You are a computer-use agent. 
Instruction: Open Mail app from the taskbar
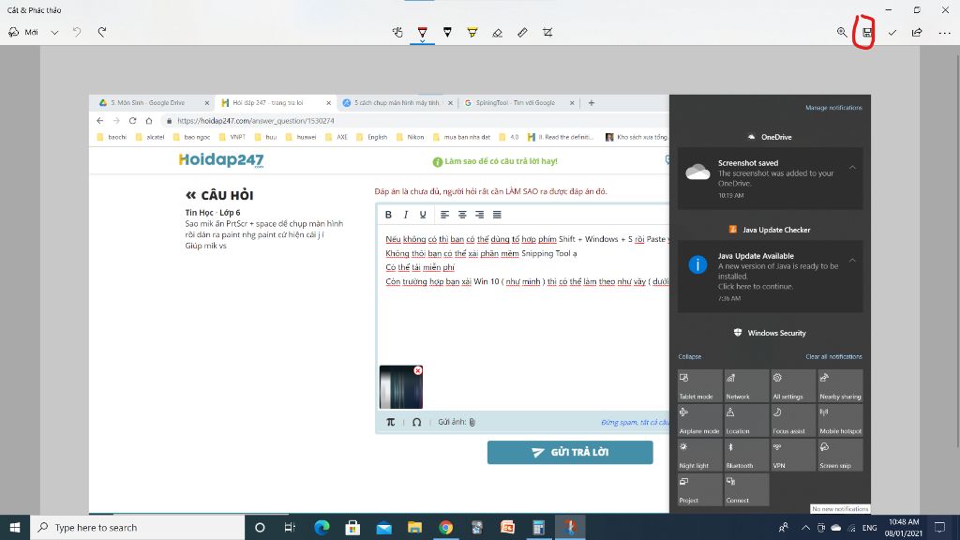pos(383,527)
